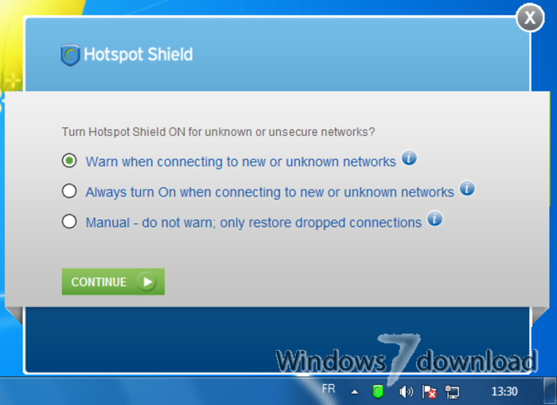Enable the Manual - do not warn radio button
557x405 pixels.
tap(69, 221)
